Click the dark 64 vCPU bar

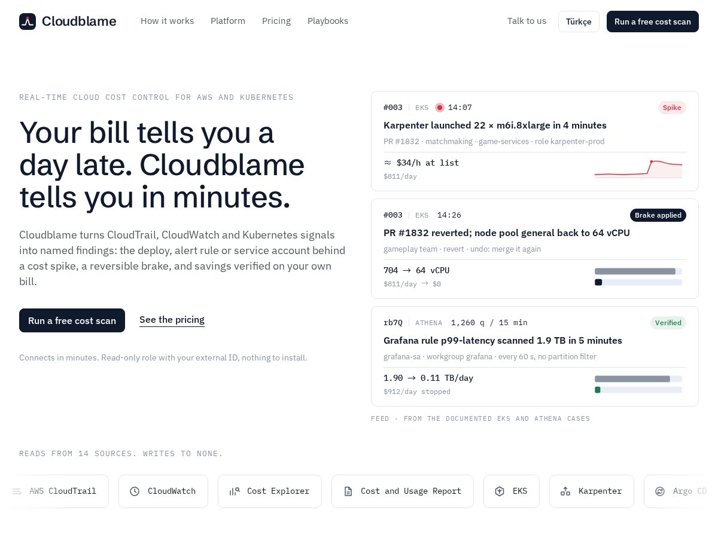pos(598,282)
